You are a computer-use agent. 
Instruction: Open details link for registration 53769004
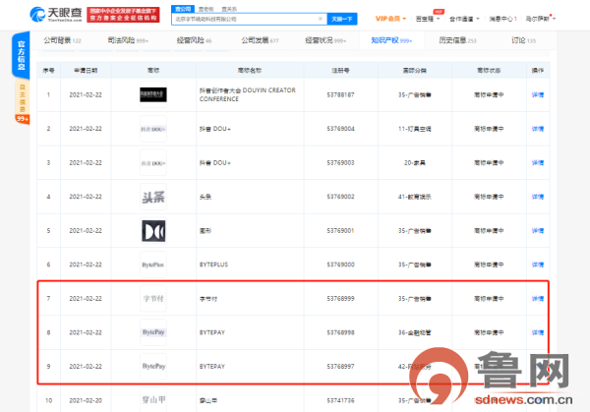pos(538,129)
